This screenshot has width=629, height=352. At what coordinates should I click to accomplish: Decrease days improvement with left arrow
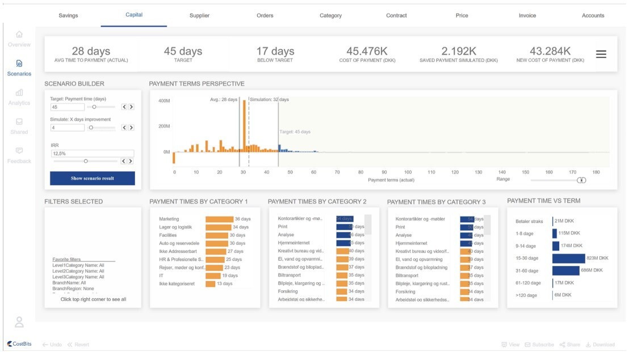coord(124,128)
